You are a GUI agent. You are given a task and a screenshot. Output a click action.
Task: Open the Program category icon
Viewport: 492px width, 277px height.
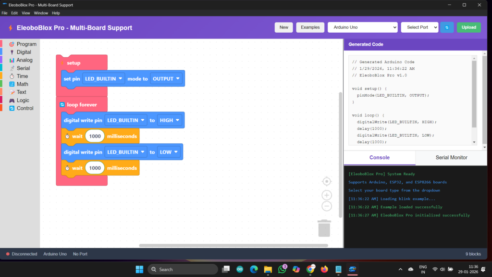point(12,44)
